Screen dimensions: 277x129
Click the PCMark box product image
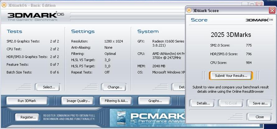coord(121,118)
